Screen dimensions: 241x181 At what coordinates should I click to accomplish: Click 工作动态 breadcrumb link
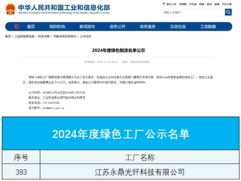coord(85,36)
